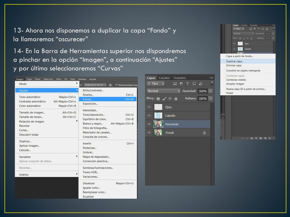Open the Opacidad arrow dropdown in the Oscurecer panel
The height and width of the screenshot is (217, 290).
(210, 91)
